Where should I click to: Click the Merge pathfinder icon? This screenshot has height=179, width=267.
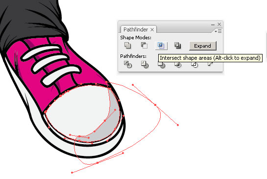(x=162, y=65)
